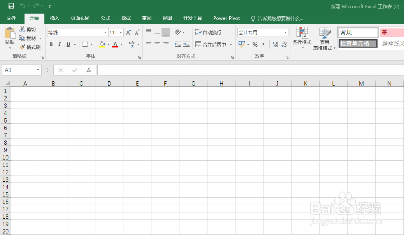Click the accounting currency format icon

(x=242, y=44)
